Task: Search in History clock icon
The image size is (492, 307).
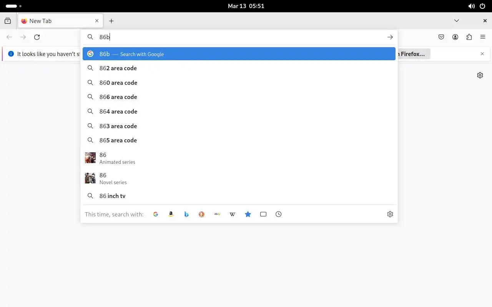Action: point(279,214)
